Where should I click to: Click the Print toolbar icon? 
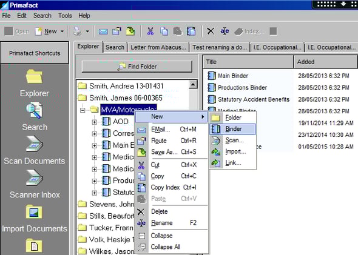tap(77, 31)
